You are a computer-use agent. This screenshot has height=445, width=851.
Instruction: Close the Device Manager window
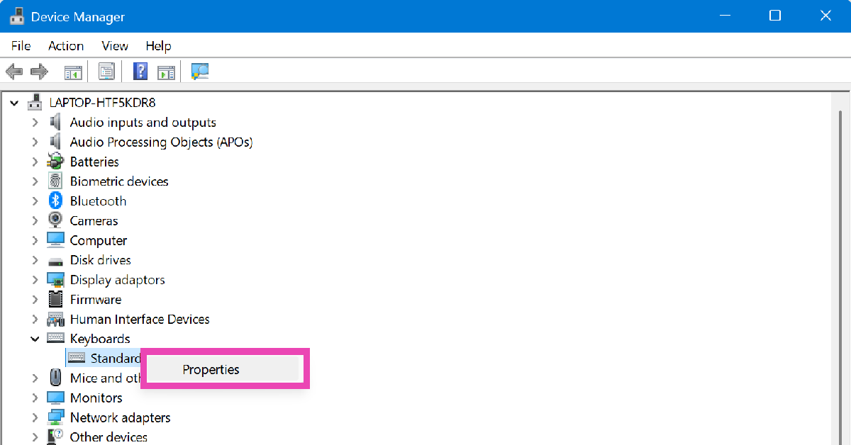click(825, 16)
